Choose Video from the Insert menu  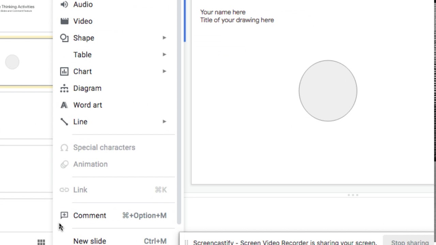[x=115, y=21]
